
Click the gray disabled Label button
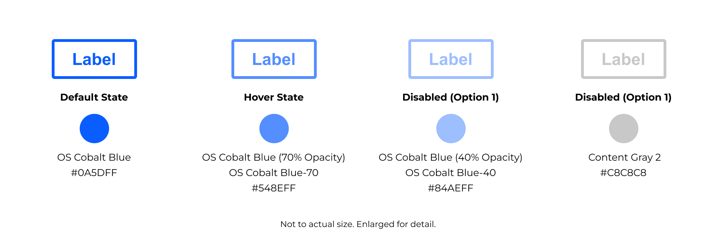(624, 59)
